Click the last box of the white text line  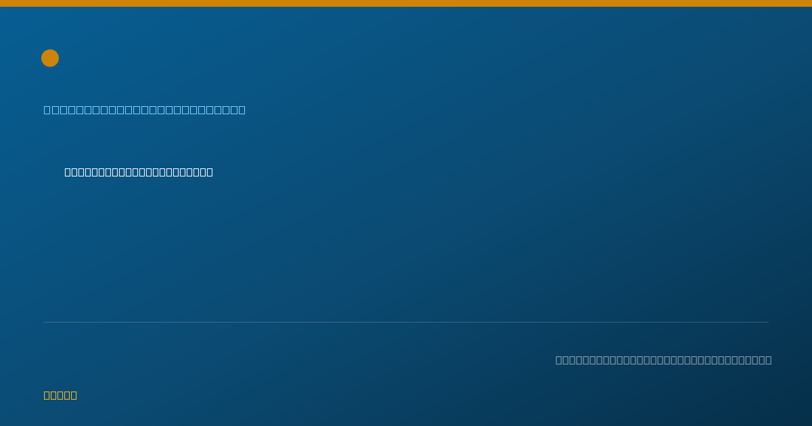pyautogui.click(x=209, y=172)
